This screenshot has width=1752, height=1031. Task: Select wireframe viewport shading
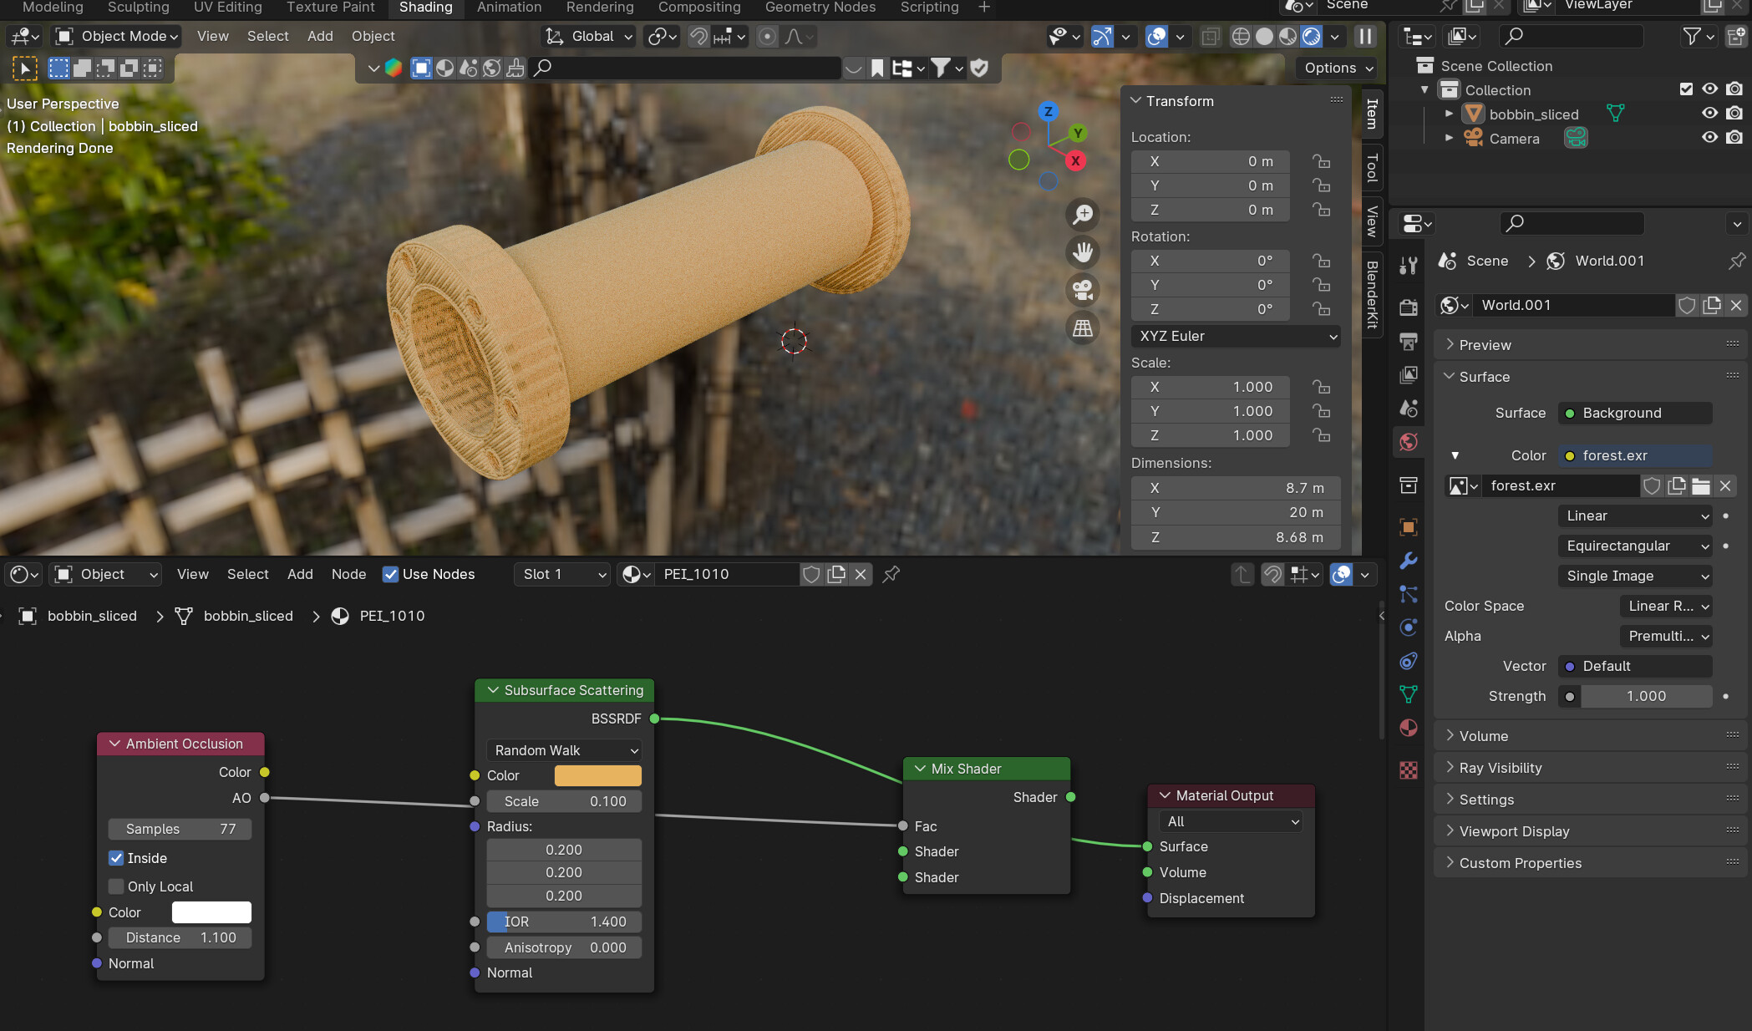pos(1241,37)
